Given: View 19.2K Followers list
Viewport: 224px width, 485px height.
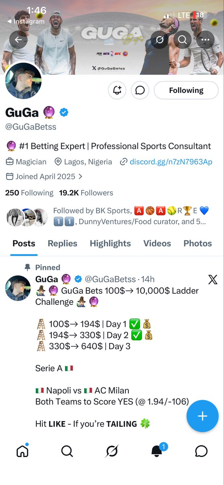Looking at the screenshot, I should (x=86, y=193).
